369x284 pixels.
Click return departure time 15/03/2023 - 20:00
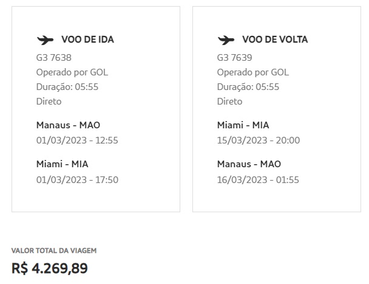point(259,140)
